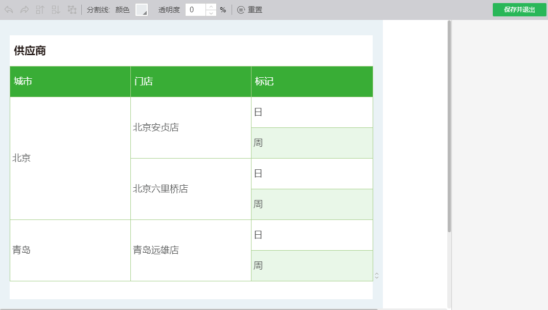This screenshot has width=548, height=310.
Task: Click the bring-to-front layer icon
Action: coord(40,10)
